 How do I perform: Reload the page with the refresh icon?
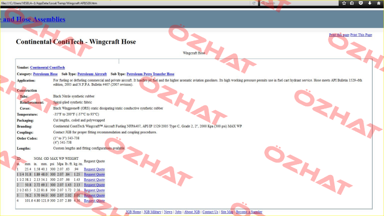[x=253, y=3]
